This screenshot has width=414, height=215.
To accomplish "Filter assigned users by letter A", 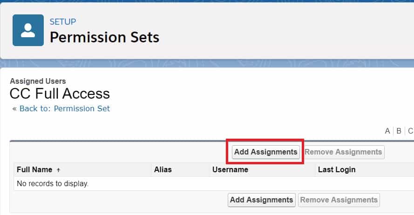I will [387, 131].
